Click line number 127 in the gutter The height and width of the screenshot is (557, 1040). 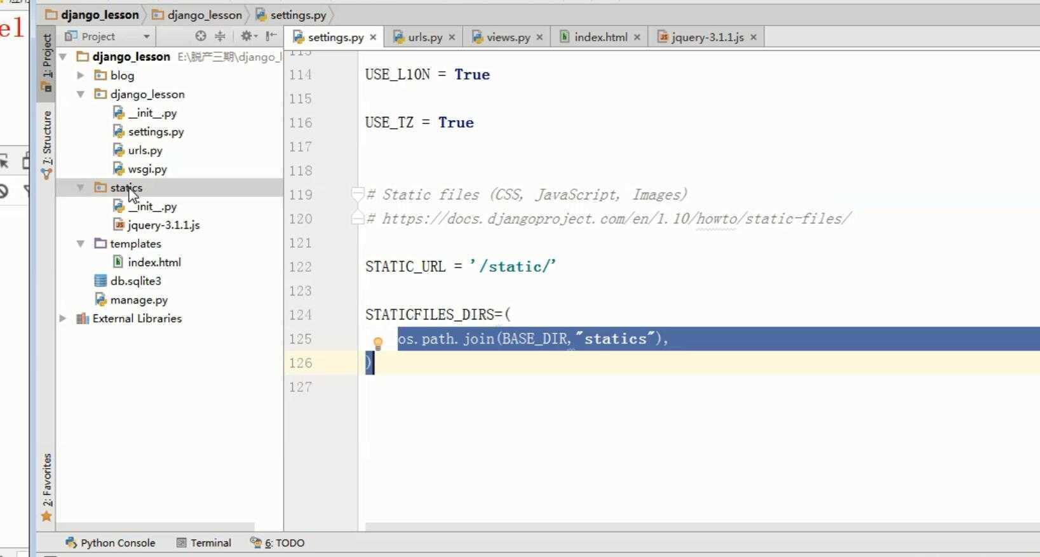(x=301, y=387)
